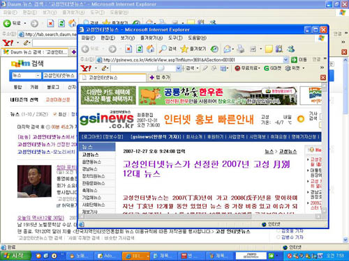Click red shield tray icon near clock

pyautogui.click(x=290, y=255)
